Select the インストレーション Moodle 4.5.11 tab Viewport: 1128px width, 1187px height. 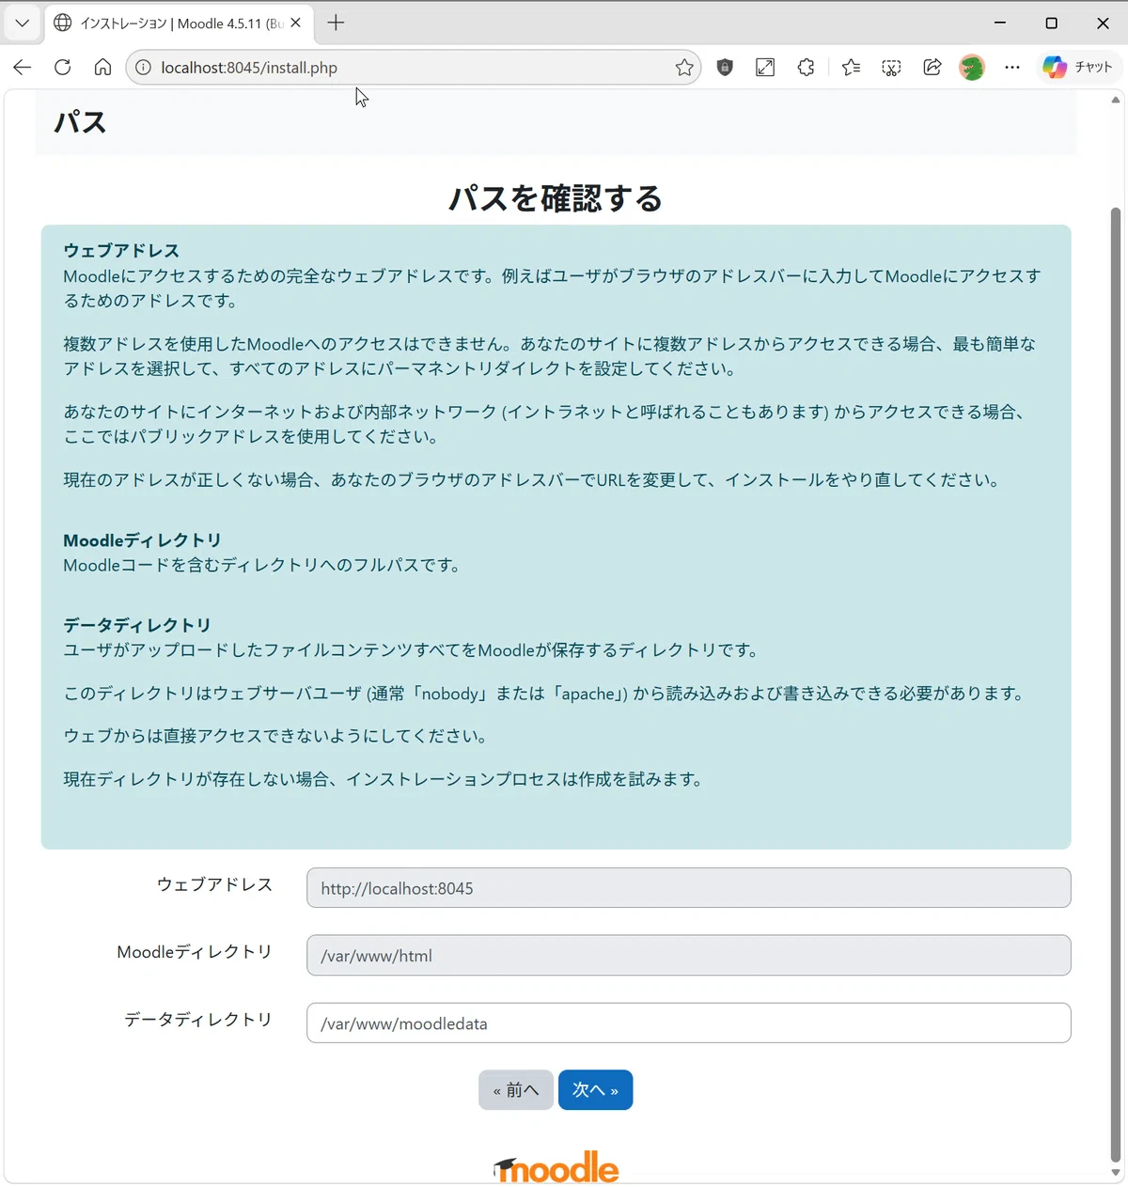click(x=179, y=23)
